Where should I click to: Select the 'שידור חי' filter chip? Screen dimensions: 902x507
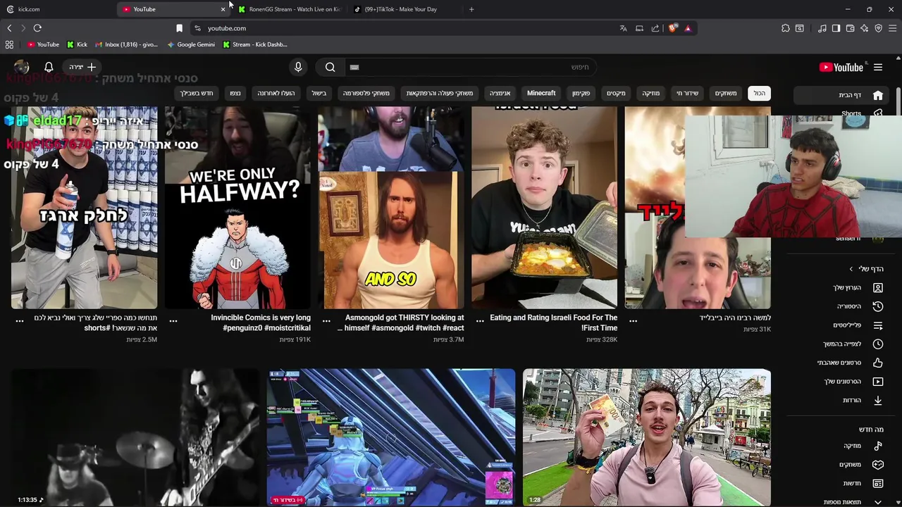pyautogui.click(x=687, y=93)
